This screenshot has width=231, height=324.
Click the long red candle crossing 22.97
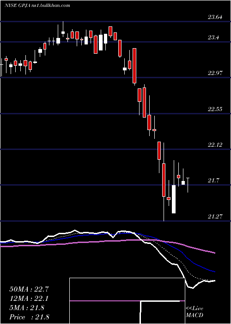point(134,66)
